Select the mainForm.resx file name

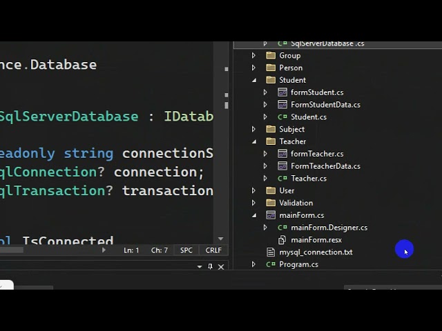pyautogui.click(x=316, y=240)
